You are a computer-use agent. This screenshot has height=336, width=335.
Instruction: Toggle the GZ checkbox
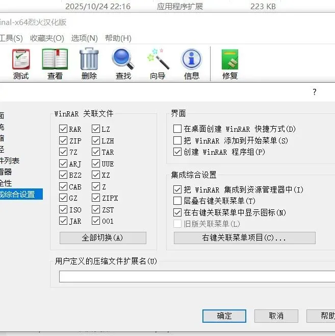(63, 198)
